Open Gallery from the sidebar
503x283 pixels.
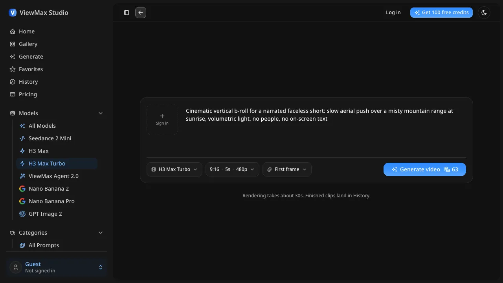click(x=57, y=44)
